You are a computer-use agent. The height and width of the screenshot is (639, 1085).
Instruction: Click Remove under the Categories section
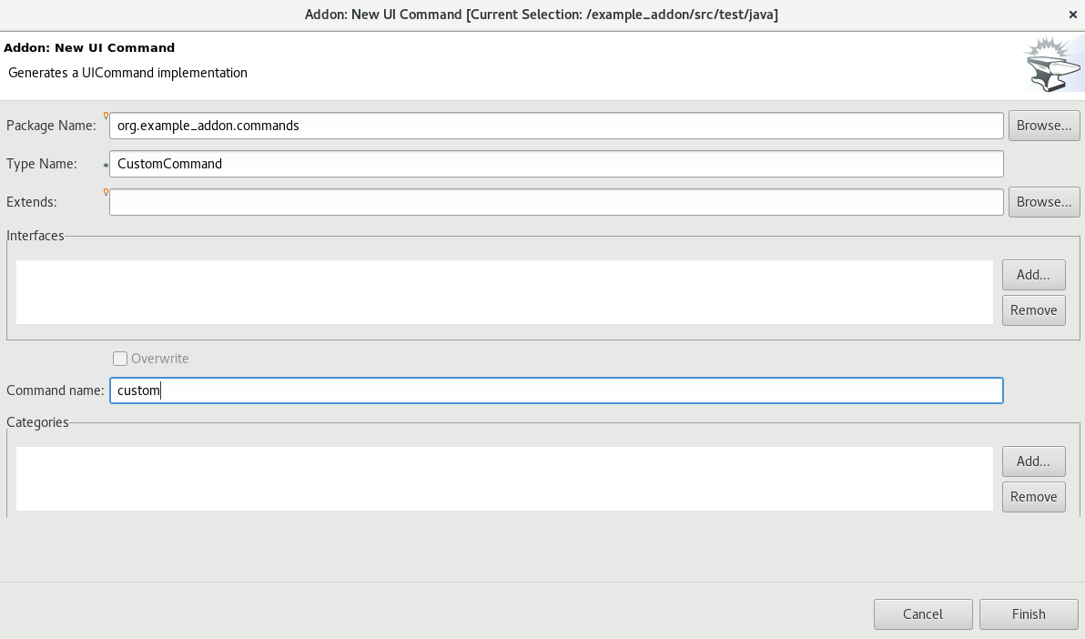tap(1033, 496)
